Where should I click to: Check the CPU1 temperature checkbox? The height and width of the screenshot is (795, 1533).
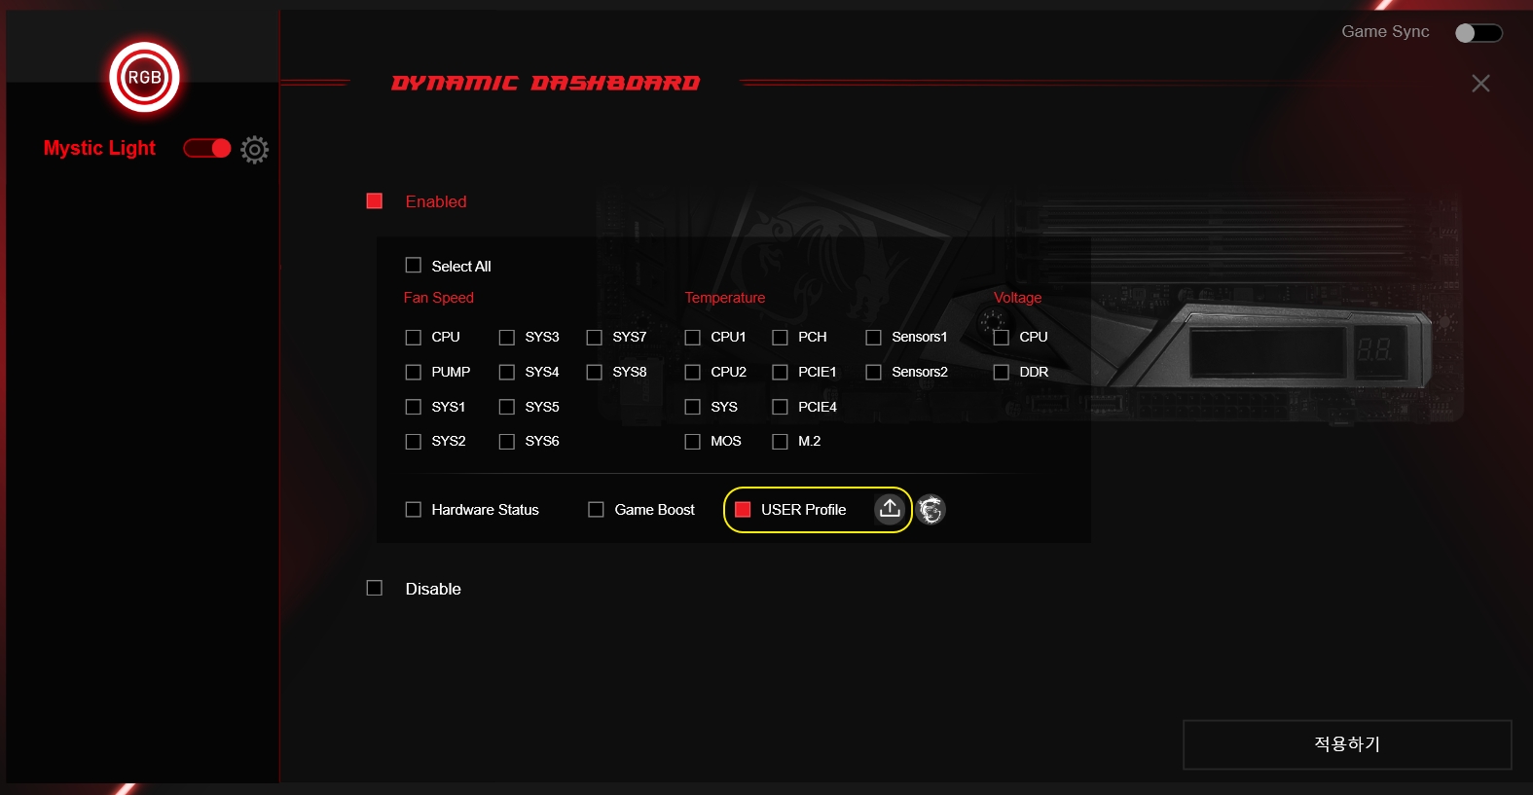[x=693, y=337]
